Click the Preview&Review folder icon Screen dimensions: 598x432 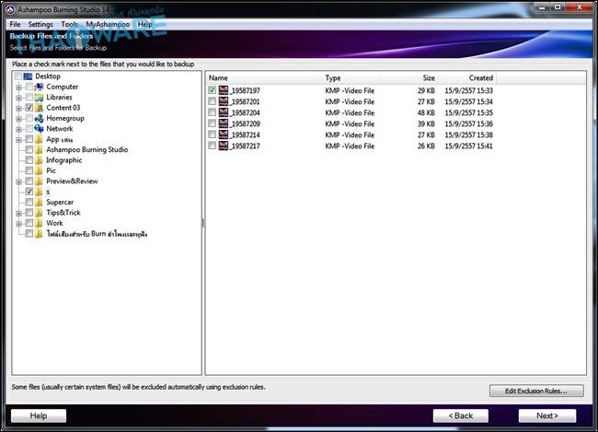tap(39, 181)
